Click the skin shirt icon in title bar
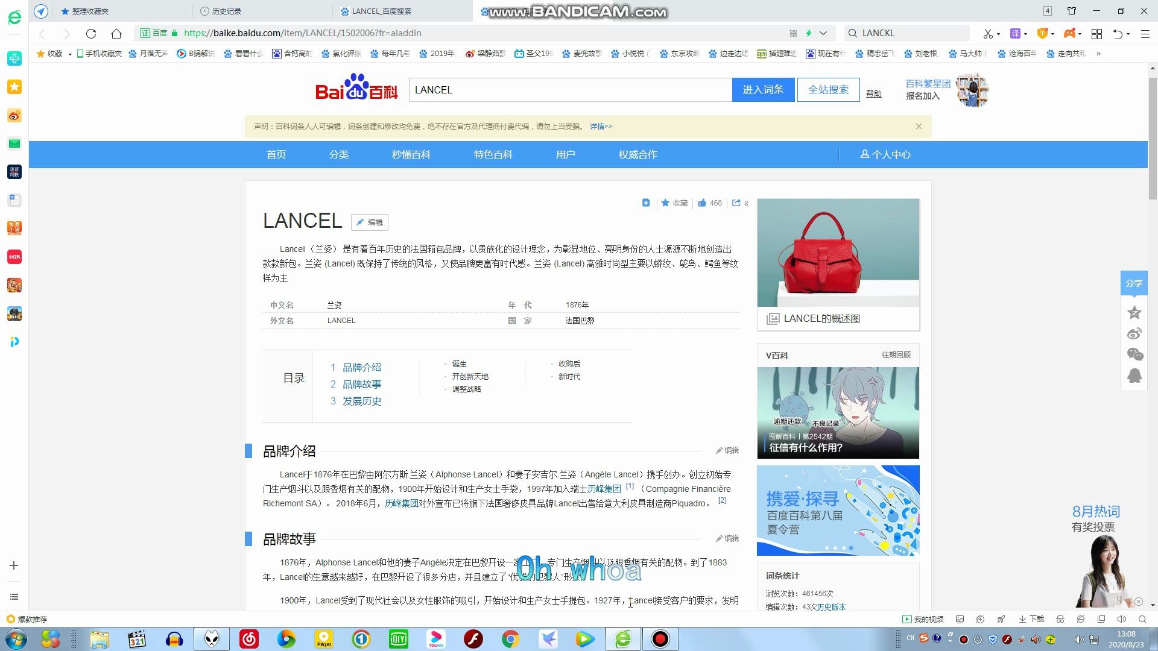 (x=1072, y=11)
